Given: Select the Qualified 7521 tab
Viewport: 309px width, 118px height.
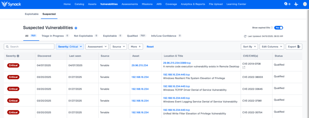Looking at the screenshot, I should pos(137,36).
